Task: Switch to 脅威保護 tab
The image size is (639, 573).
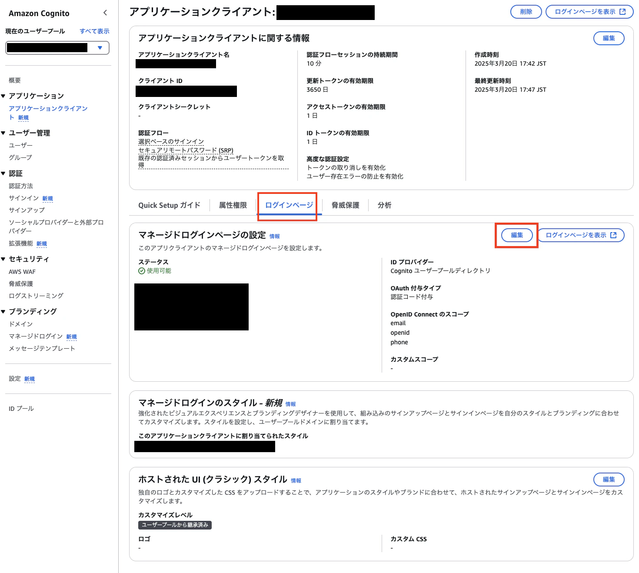Action: (x=346, y=205)
